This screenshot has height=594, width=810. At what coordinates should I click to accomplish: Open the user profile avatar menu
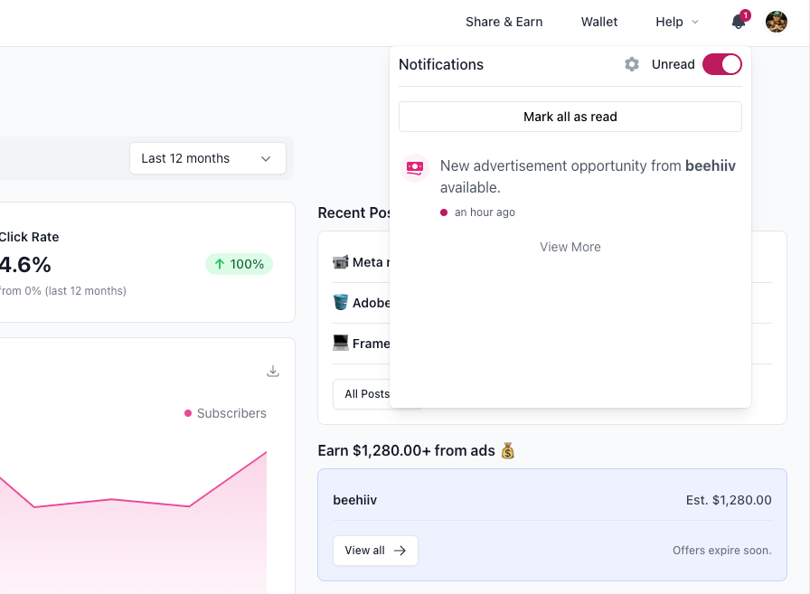pyautogui.click(x=776, y=22)
